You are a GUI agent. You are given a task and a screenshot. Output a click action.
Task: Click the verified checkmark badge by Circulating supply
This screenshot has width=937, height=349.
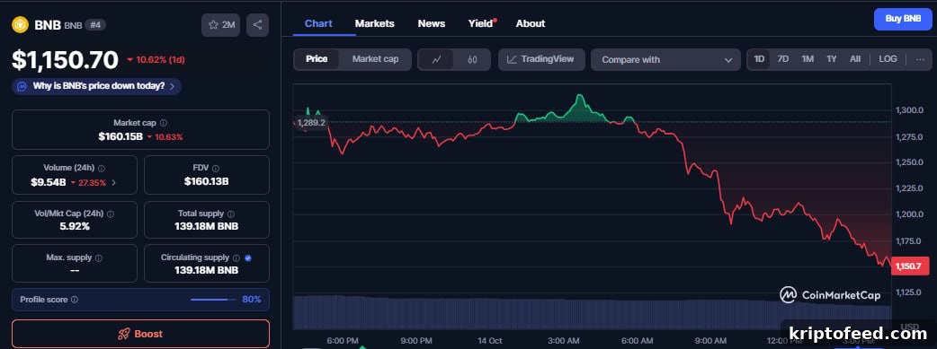[x=248, y=258]
